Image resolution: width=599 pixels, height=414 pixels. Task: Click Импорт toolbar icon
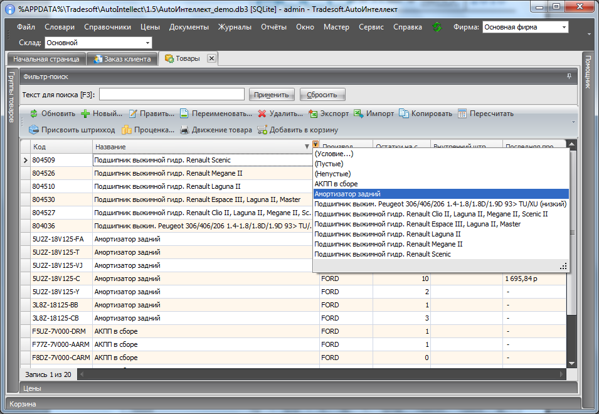tap(359, 114)
